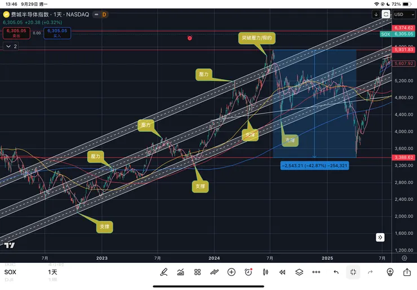This screenshot has height=290, width=417.
Task: Tap the 2023 label on time axis
Action: coord(102,258)
